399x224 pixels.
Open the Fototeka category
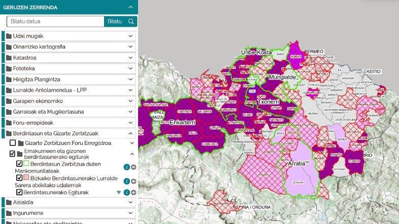24,68
